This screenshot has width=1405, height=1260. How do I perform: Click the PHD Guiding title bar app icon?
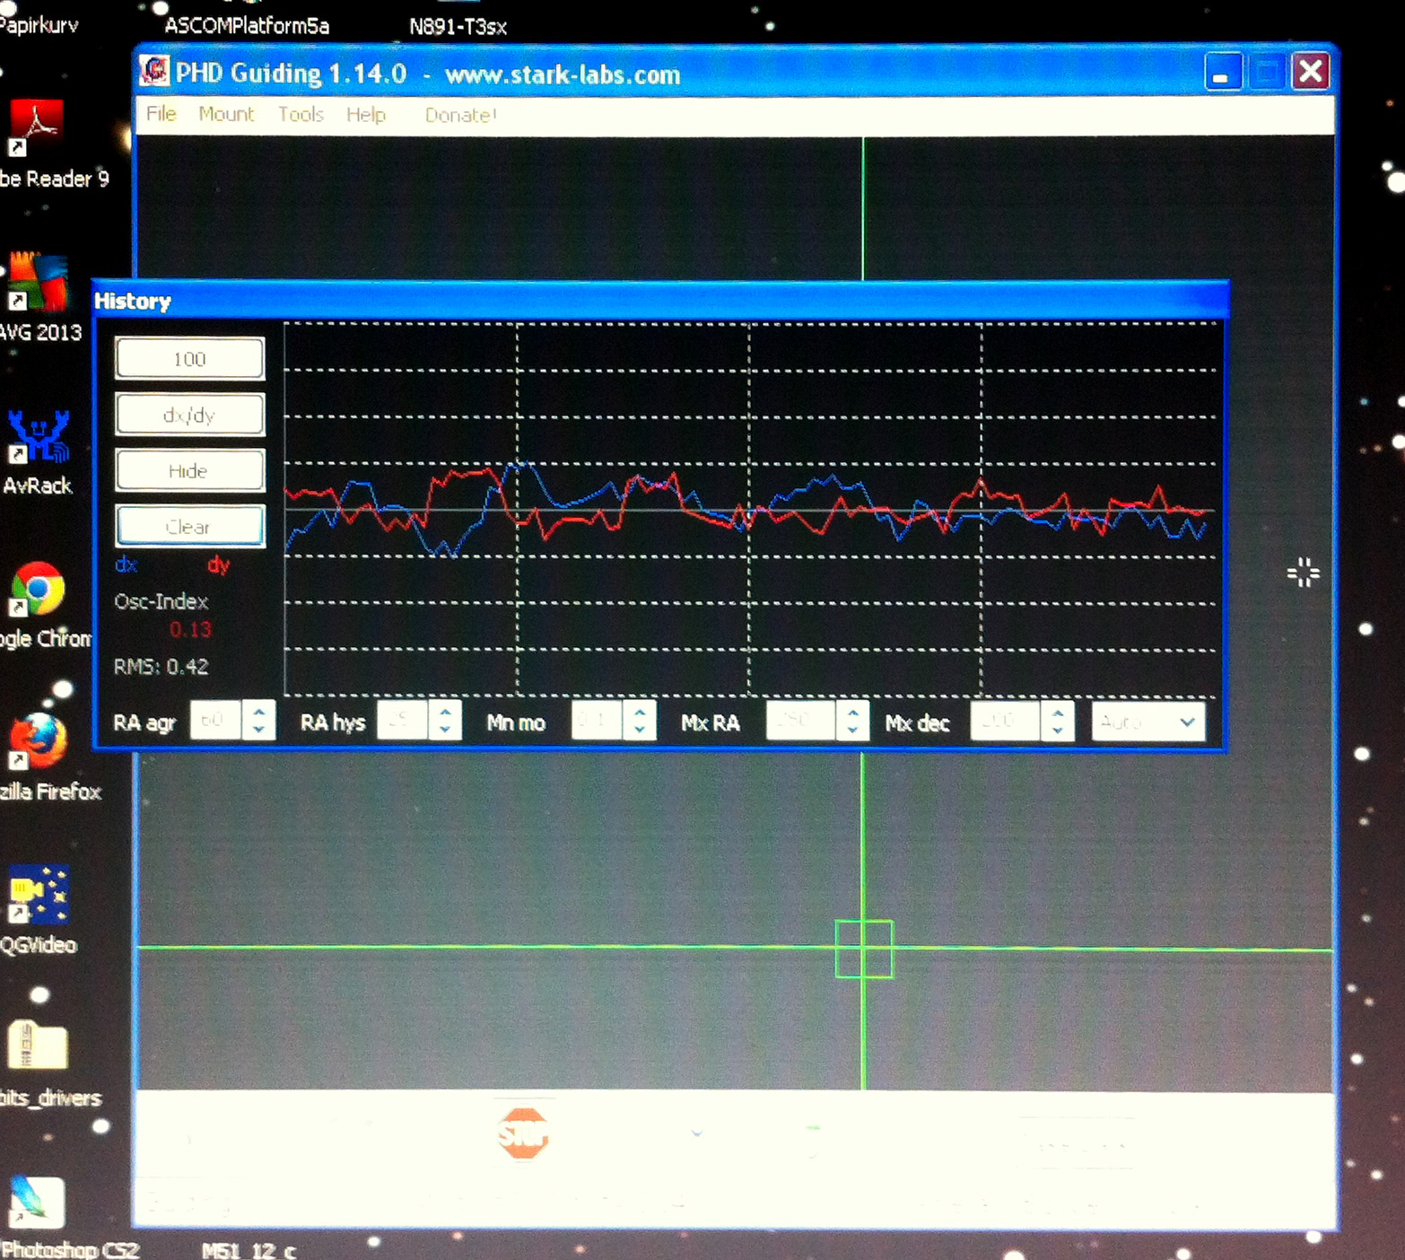pyautogui.click(x=154, y=71)
